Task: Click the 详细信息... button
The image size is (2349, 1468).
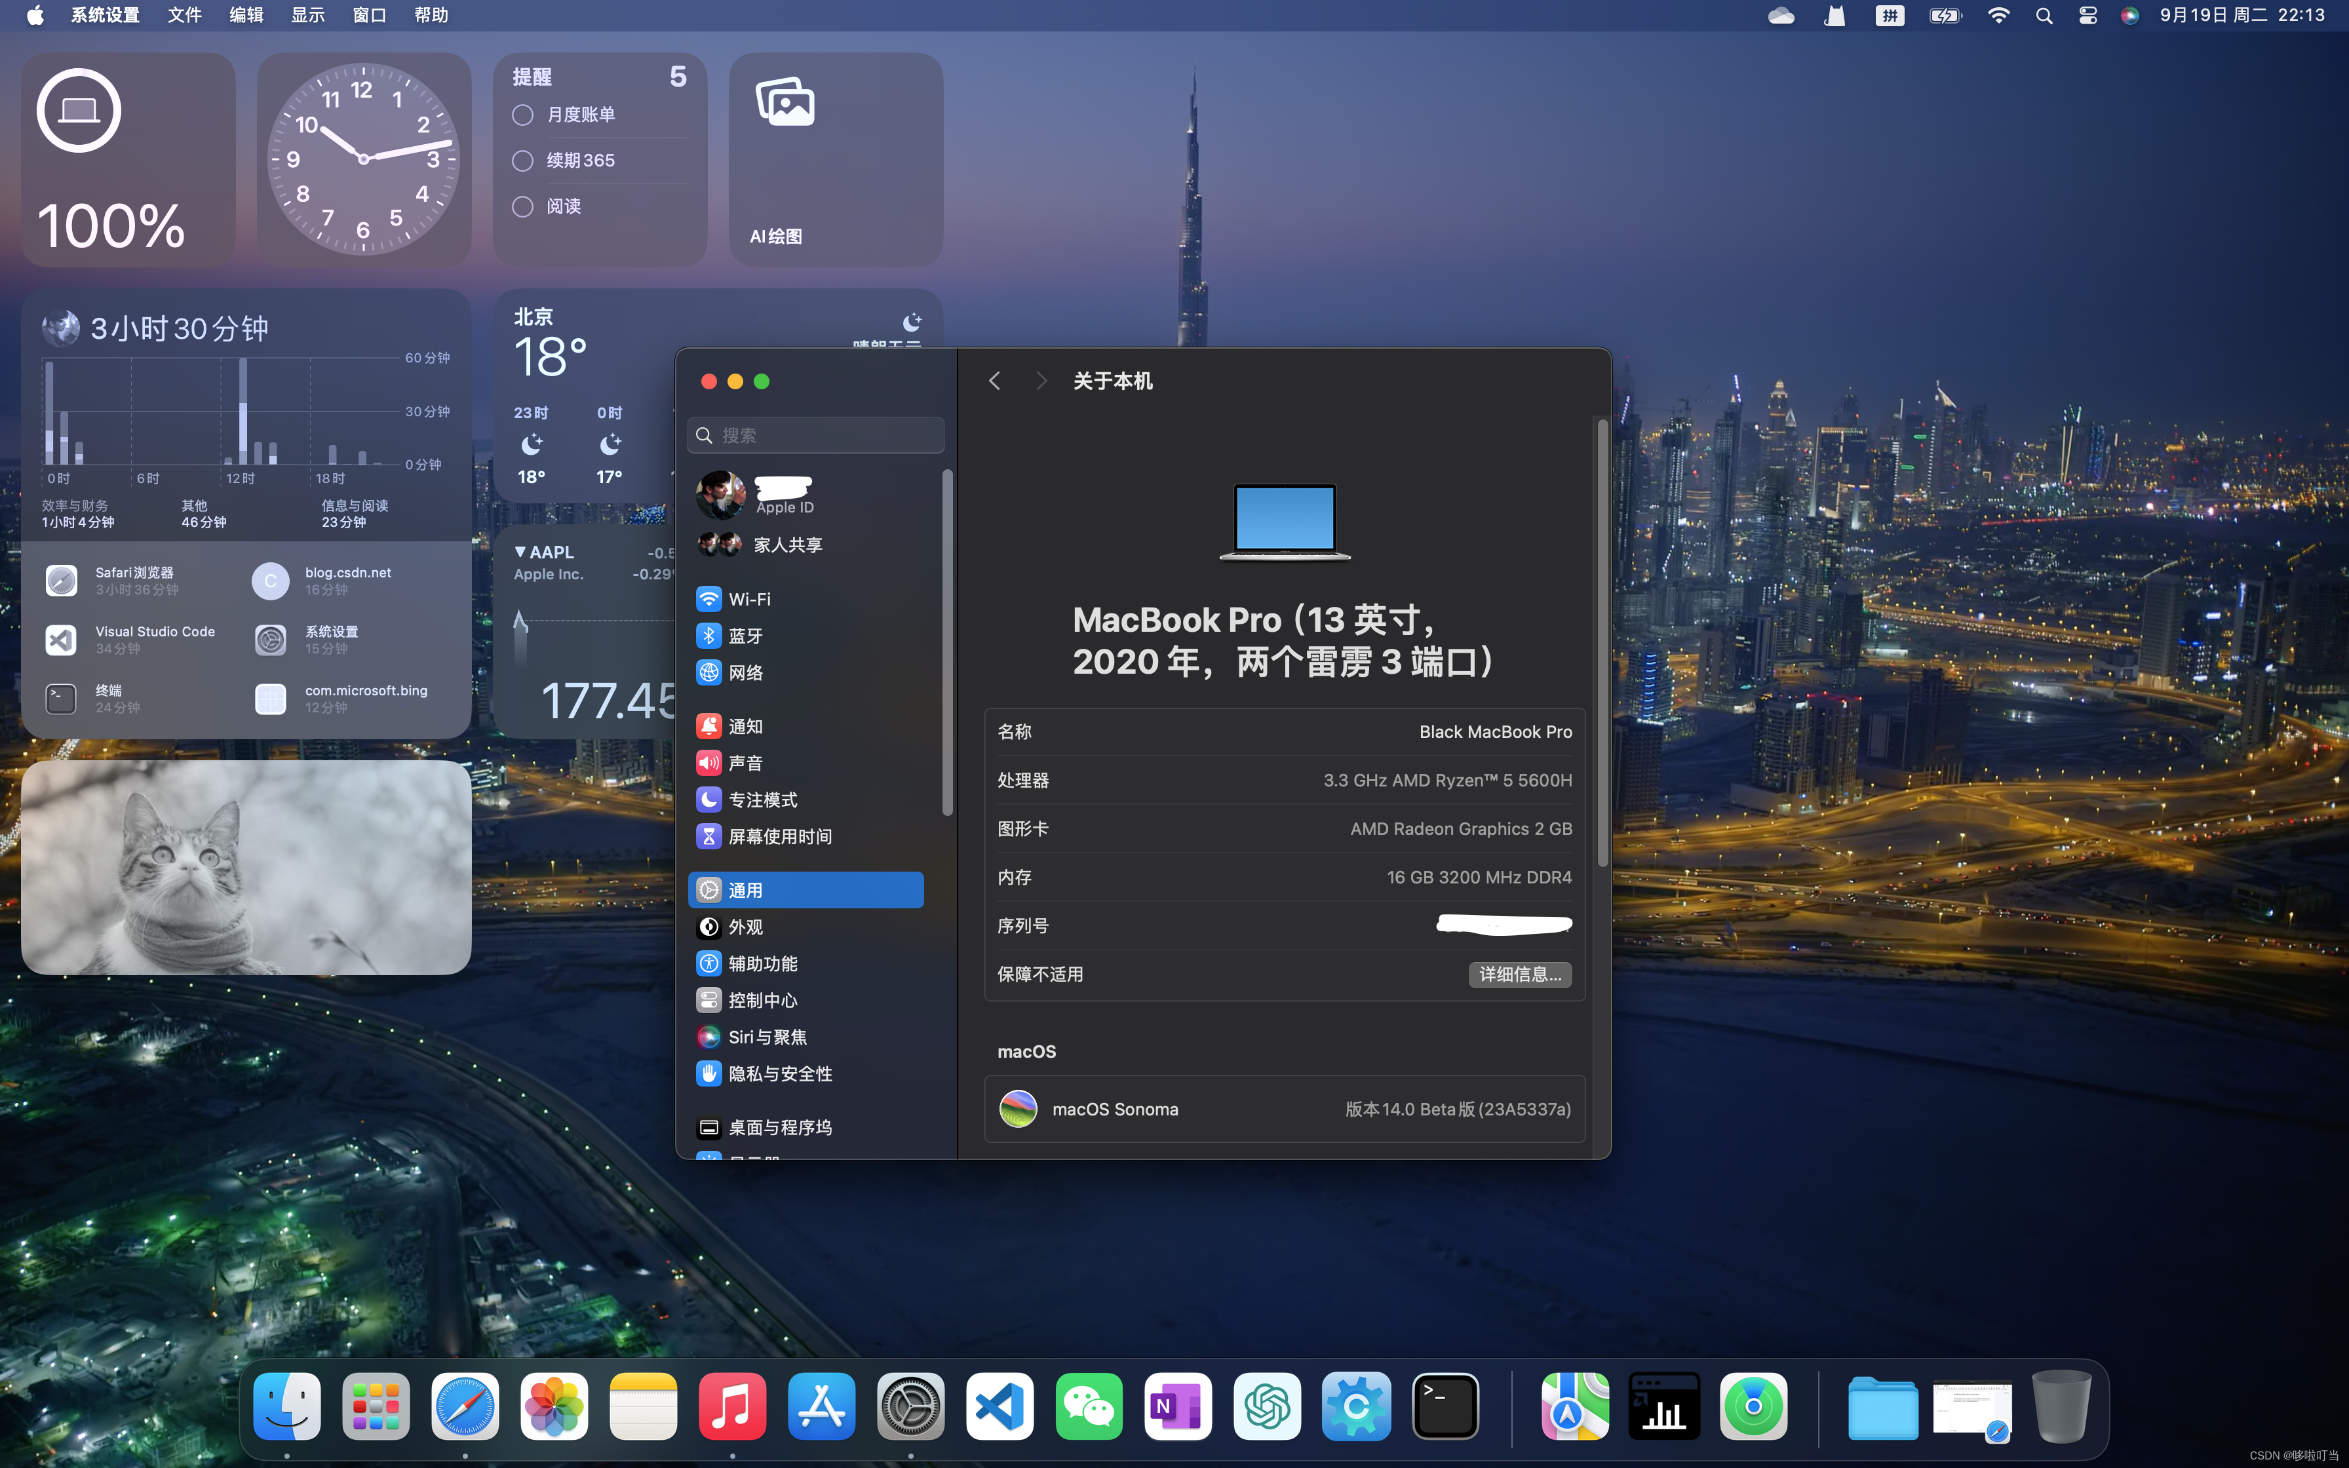Action: click(x=1519, y=975)
